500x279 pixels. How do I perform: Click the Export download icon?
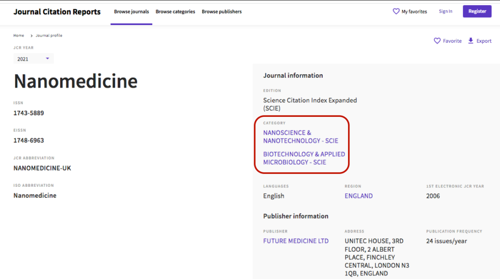[x=471, y=40]
